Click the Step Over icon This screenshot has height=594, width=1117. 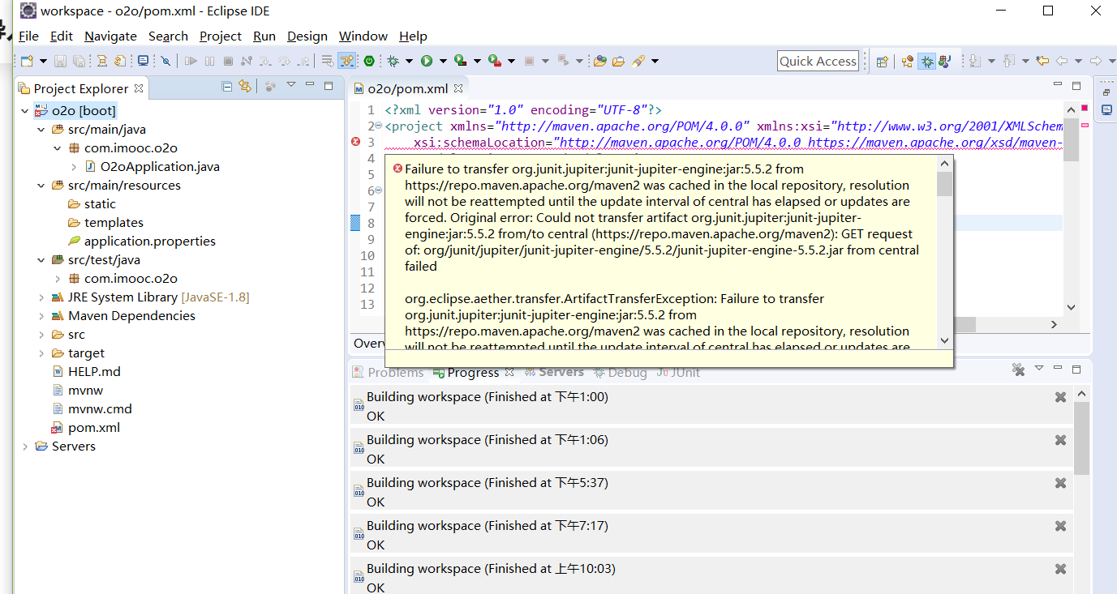(284, 61)
